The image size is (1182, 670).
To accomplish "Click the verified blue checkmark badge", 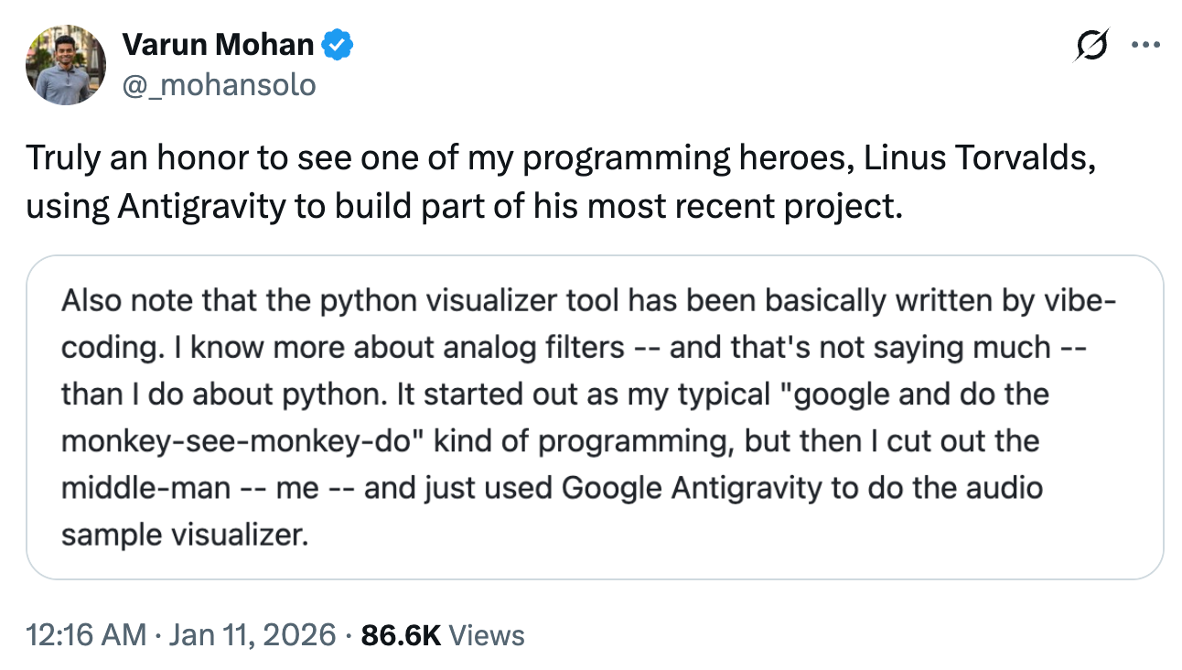I will pyautogui.click(x=337, y=43).
